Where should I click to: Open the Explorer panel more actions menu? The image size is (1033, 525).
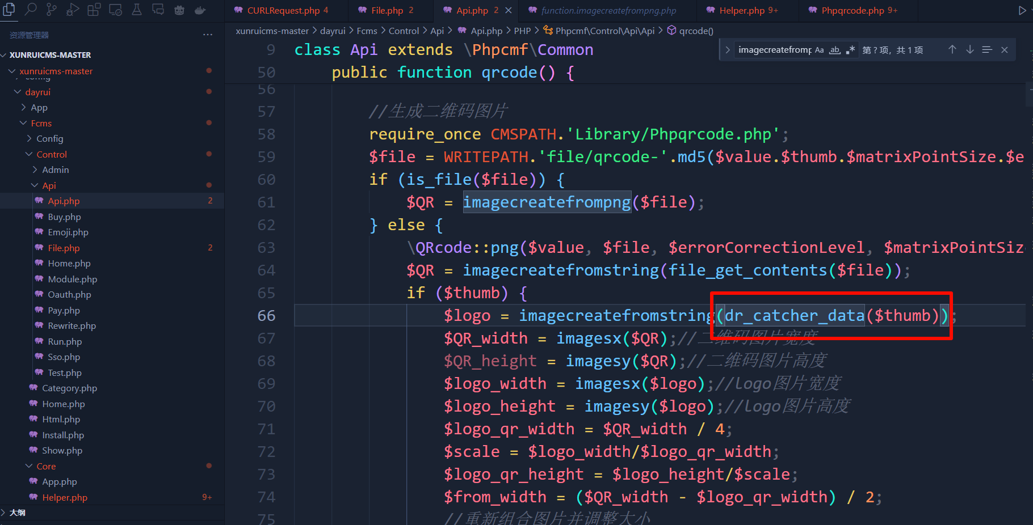click(208, 35)
